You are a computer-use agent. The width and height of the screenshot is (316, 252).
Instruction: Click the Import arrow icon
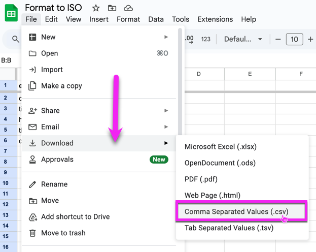coord(32,70)
